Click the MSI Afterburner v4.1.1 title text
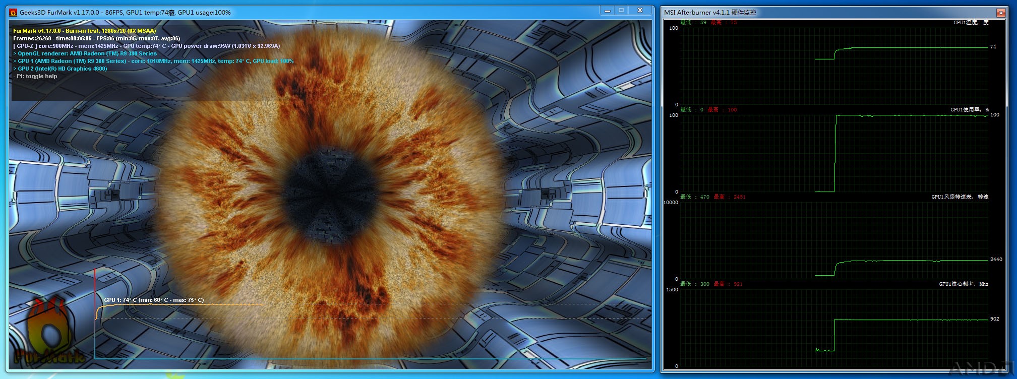This screenshot has width=1017, height=379. 710,12
